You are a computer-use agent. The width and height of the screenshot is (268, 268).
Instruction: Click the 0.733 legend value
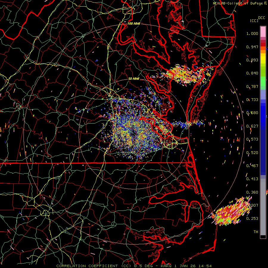coord(252,100)
